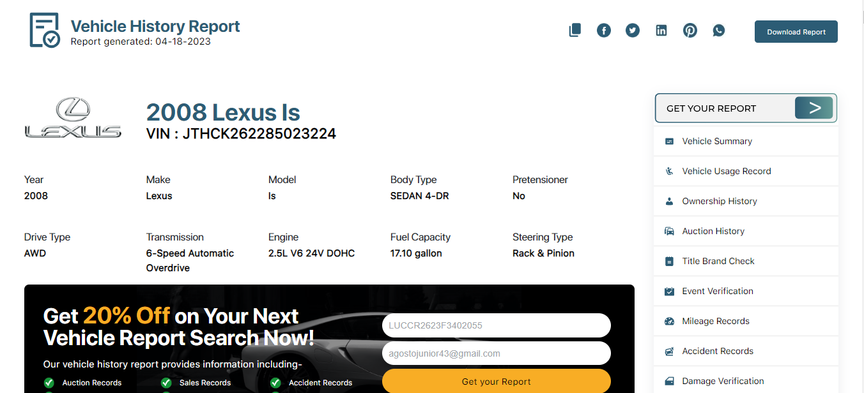Click the Ownership History person icon
Screen dimensions: 864x393
pyautogui.click(x=669, y=202)
